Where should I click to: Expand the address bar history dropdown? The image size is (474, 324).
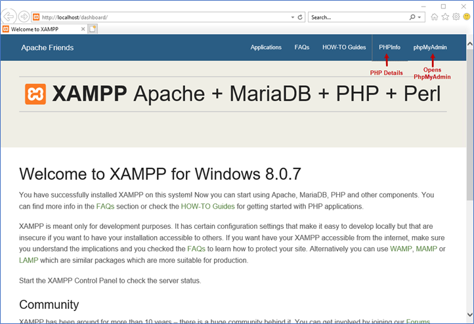tap(292, 17)
